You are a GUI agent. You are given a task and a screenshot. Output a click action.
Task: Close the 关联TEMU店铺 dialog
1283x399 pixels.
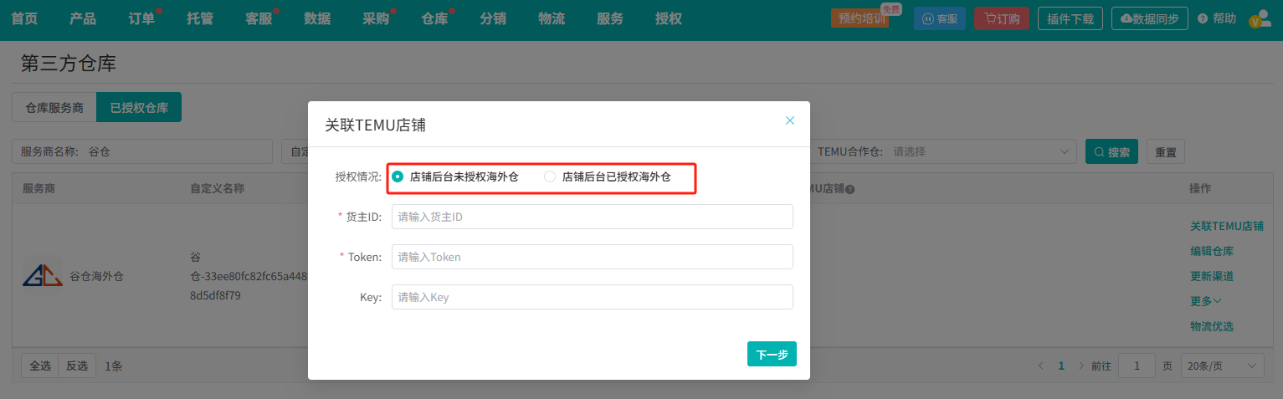(x=789, y=120)
